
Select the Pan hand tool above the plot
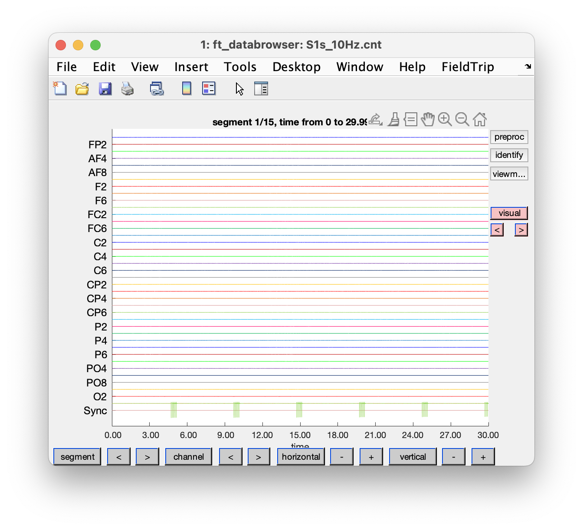[428, 119]
